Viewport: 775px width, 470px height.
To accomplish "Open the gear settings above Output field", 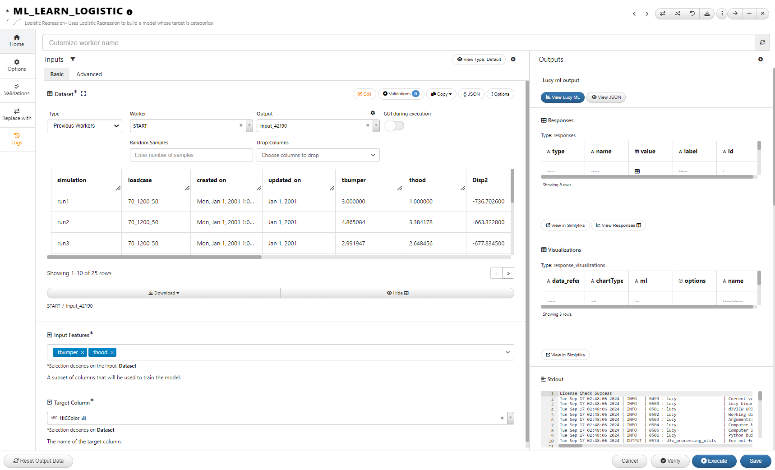I will coord(373,113).
